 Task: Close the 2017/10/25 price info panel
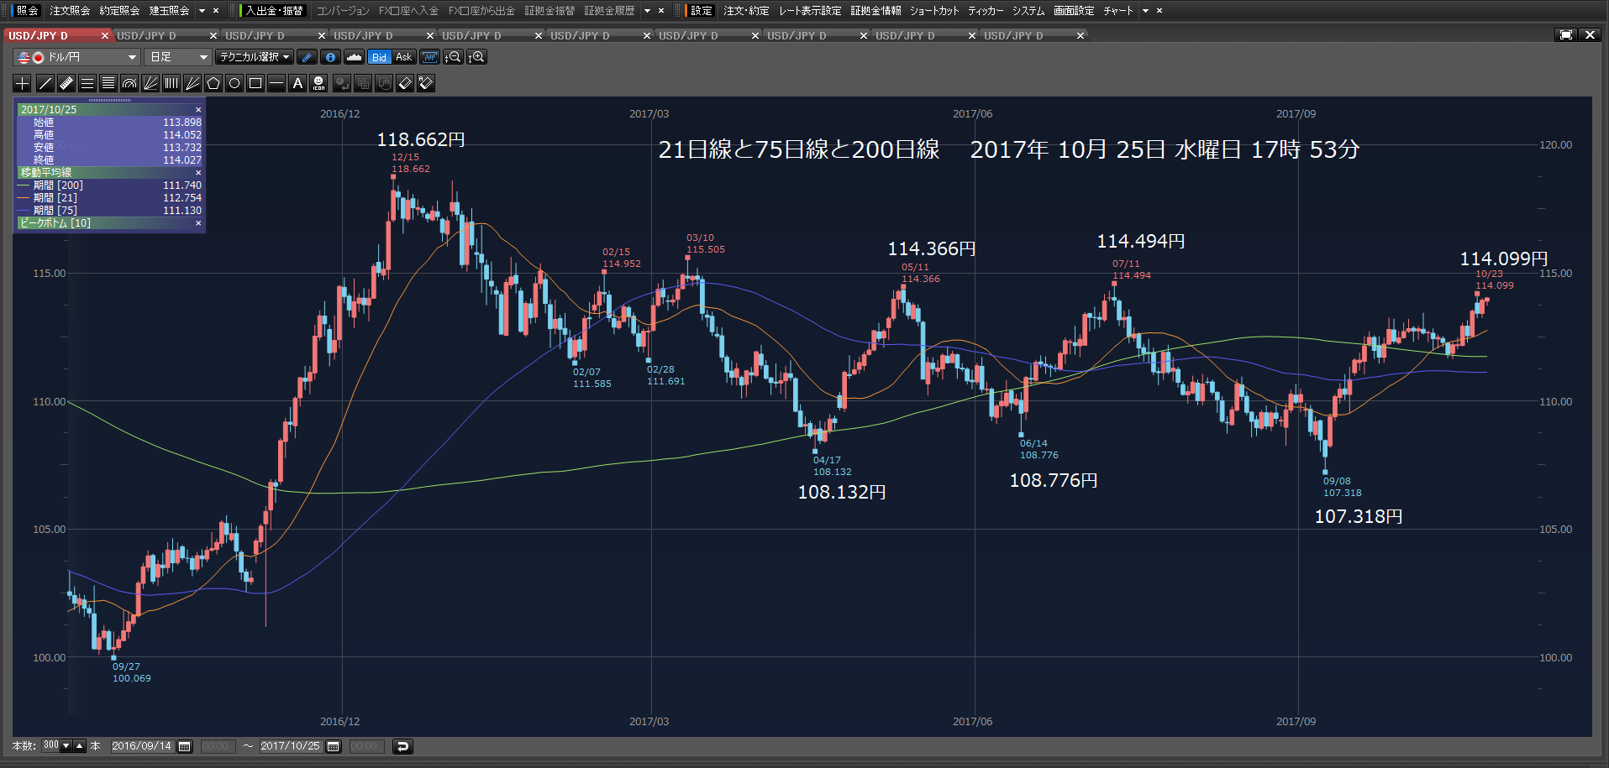(198, 110)
